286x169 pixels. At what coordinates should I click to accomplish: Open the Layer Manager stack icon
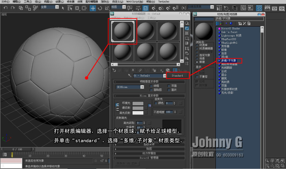click(235, 8)
